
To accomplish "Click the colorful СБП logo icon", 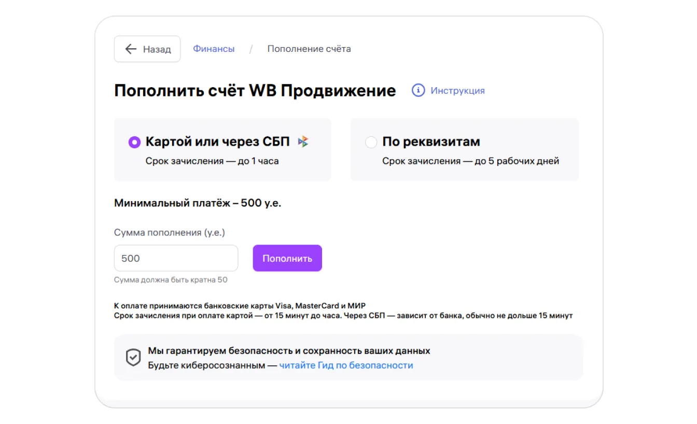I will coord(303,142).
